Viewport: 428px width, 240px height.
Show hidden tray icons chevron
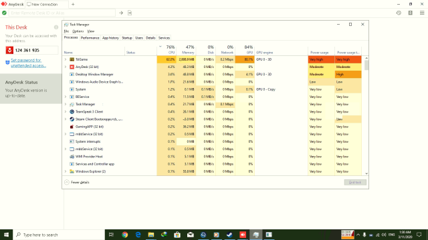358,235
